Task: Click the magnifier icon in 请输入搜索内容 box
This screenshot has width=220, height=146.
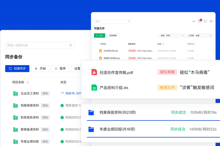Action: click(70, 45)
